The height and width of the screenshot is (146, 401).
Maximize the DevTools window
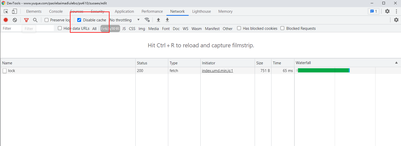coord(384,3)
